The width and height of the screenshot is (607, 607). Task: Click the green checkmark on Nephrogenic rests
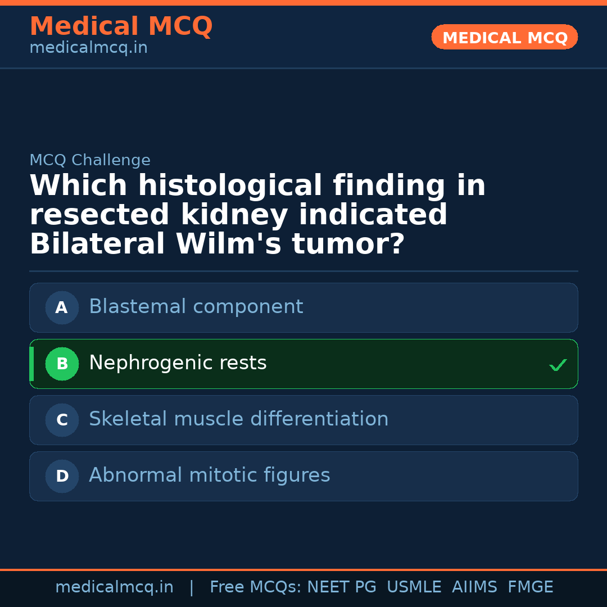558,365
